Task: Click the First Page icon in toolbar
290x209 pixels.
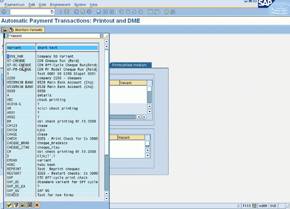Action: click(x=121, y=12)
